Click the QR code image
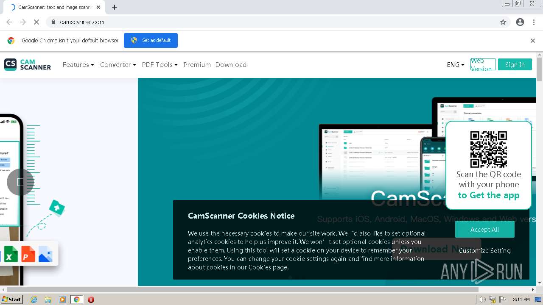Viewport: 543px width, 305px height. (x=488, y=149)
